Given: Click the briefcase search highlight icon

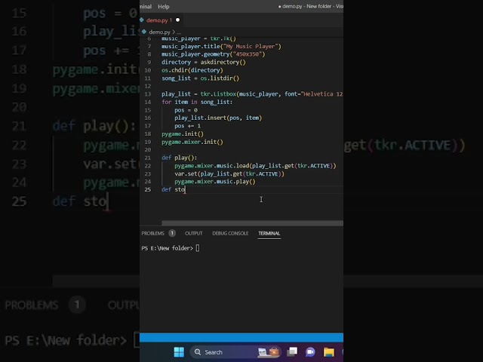Looking at the screenshot, I should tap(274, 351).
